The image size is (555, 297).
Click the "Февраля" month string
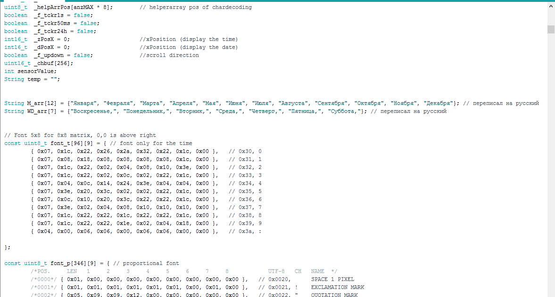point(118,104)
